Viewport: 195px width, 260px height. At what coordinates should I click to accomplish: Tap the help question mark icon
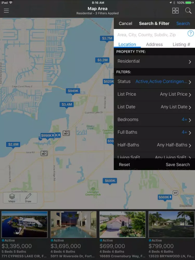click(x=191, y=33)
